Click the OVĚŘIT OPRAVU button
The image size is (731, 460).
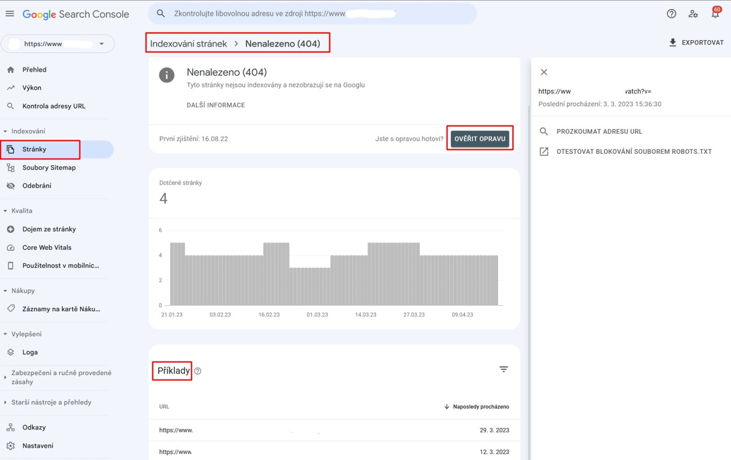(480, 139)
